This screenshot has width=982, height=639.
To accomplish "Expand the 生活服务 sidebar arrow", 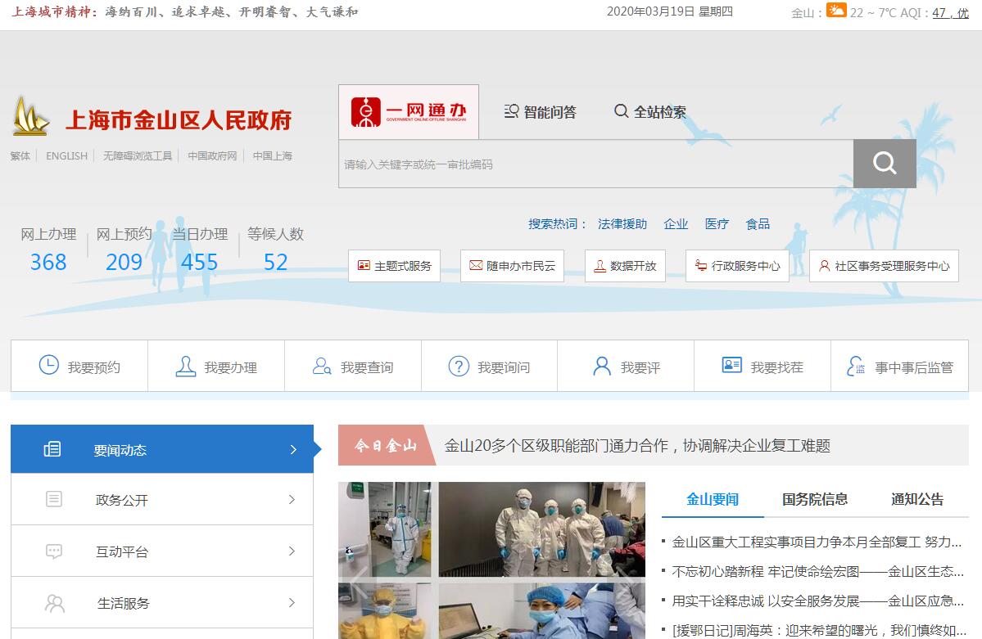I will [292, 603].
